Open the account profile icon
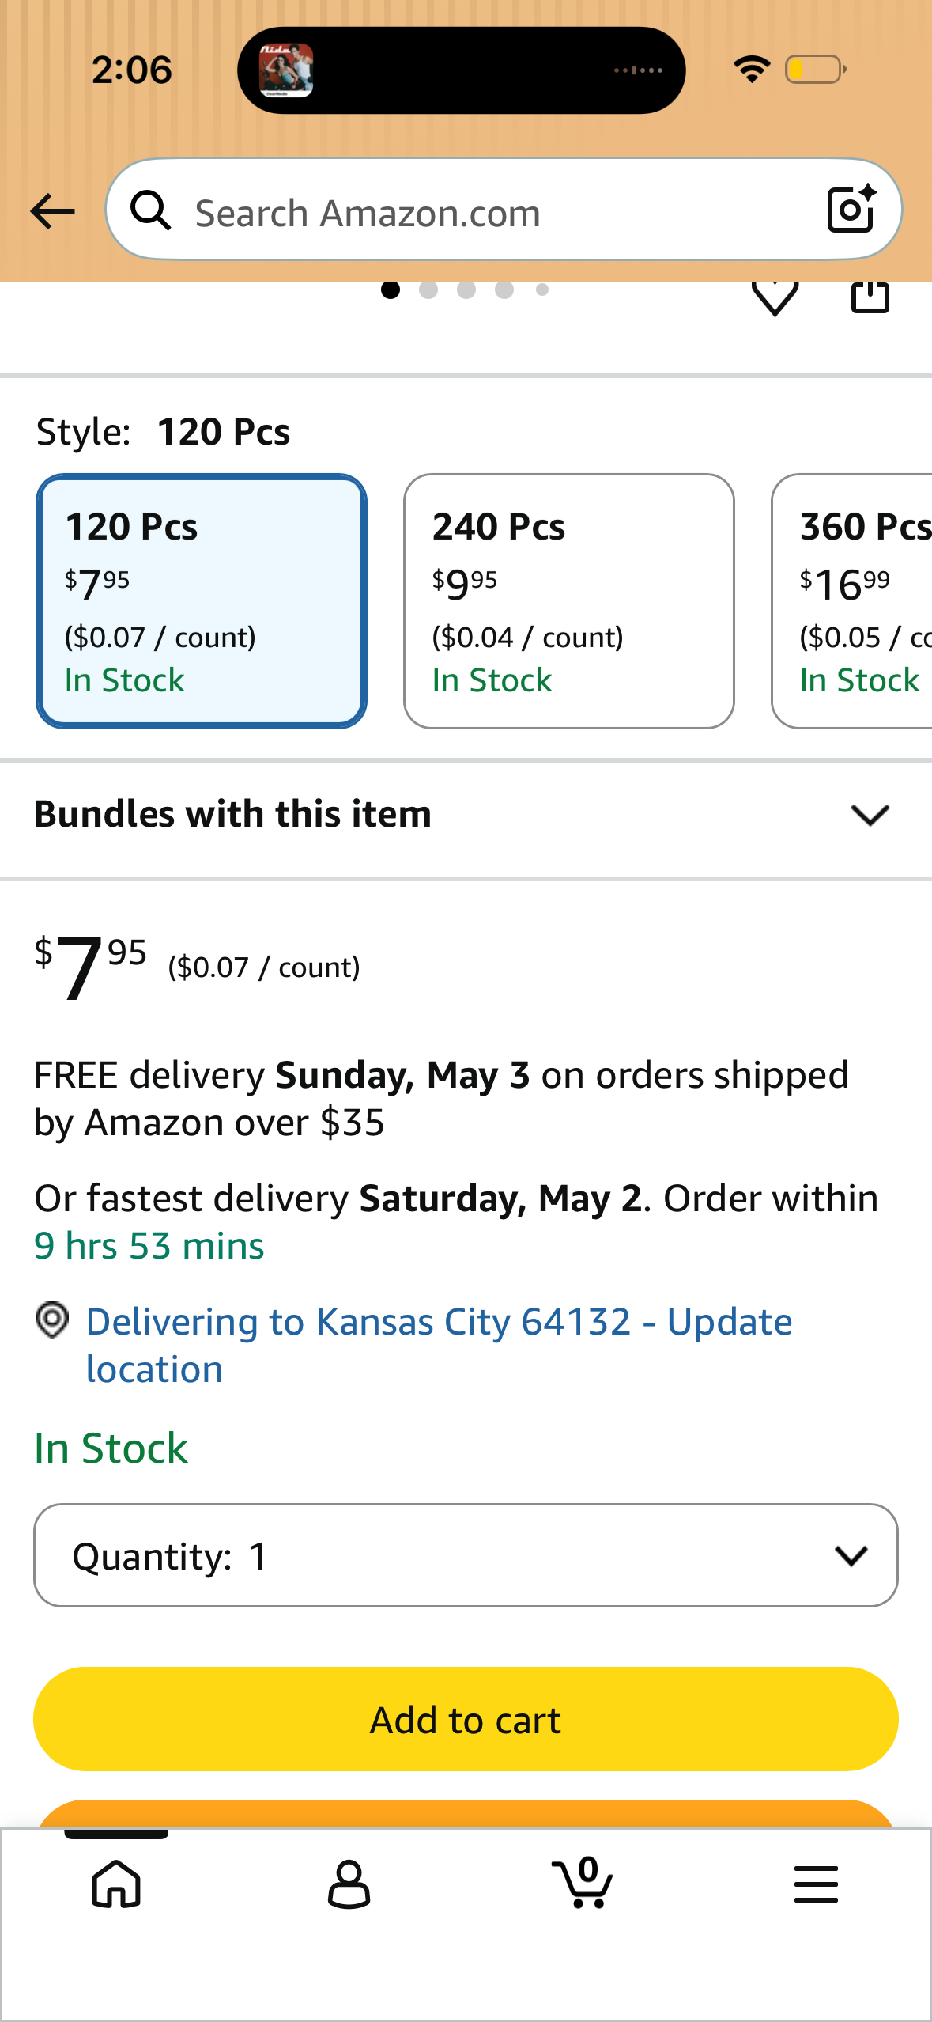 pyautogui.click(x=349, y=1884)
